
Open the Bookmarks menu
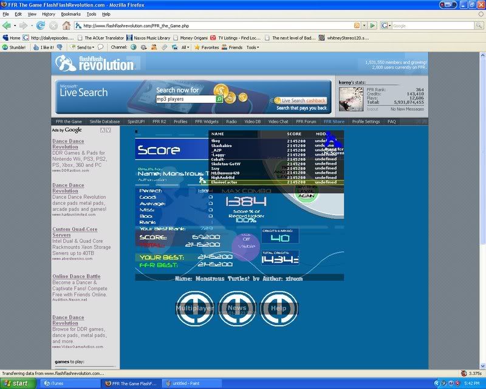70,13
